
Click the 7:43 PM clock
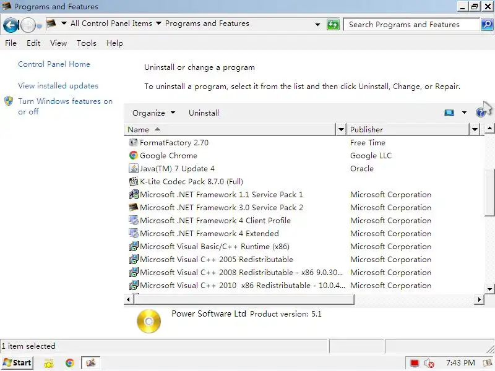pyautogui.click(x=460, y=363)
